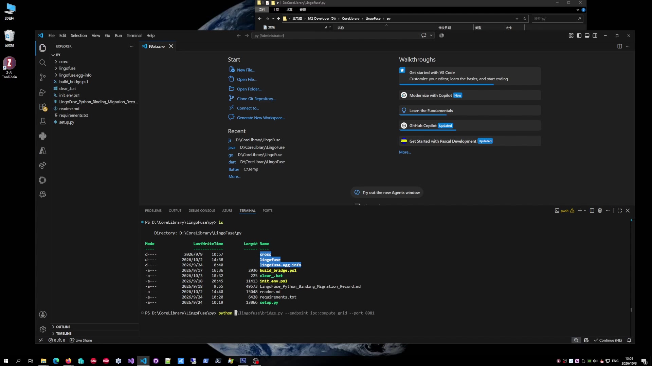Click the Clone Git Repository link

[256, 99]
